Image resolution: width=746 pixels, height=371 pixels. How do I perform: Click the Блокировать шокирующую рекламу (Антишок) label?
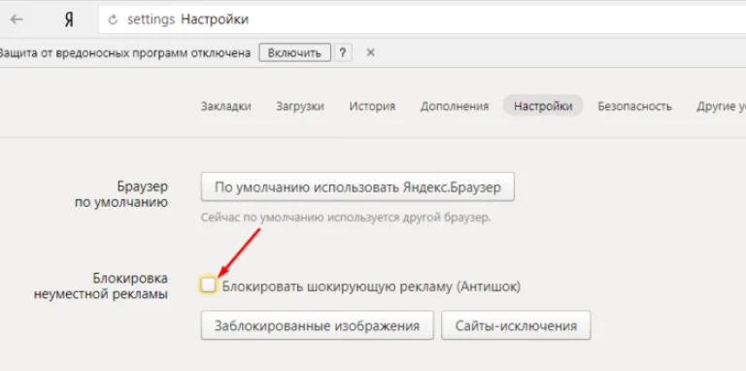coord(371,287)
